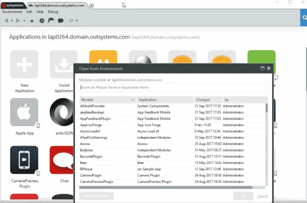Image resolution: width=307 pixels, height=203 pixels.
Task: Click the disabled button at the dialog's bottom left
Action: [x=96, y=196]
